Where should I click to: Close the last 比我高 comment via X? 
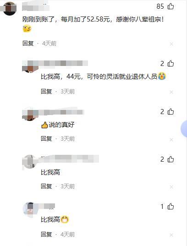pos(171,235)
